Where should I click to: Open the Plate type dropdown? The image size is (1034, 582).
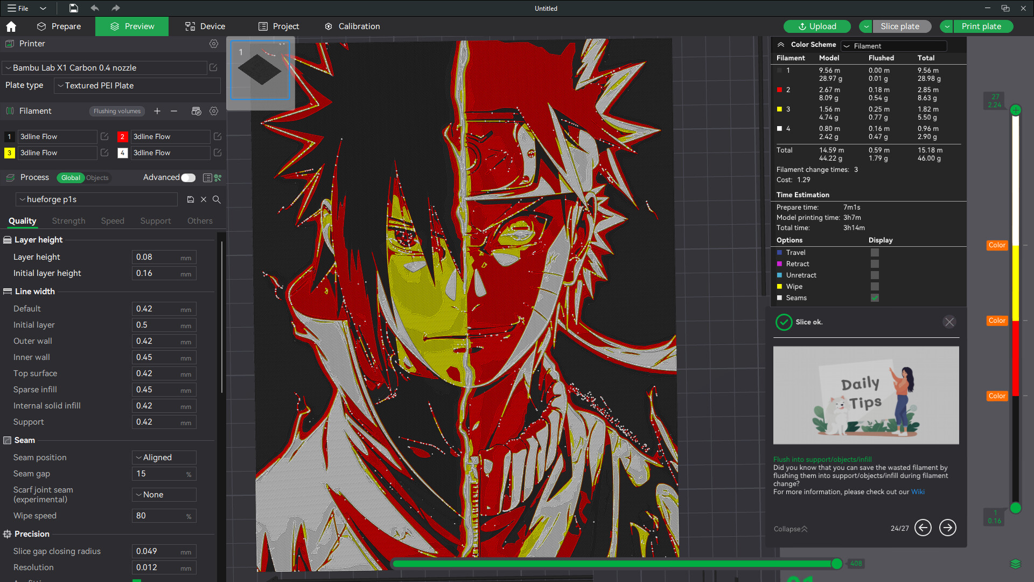[x=137, y=86]
